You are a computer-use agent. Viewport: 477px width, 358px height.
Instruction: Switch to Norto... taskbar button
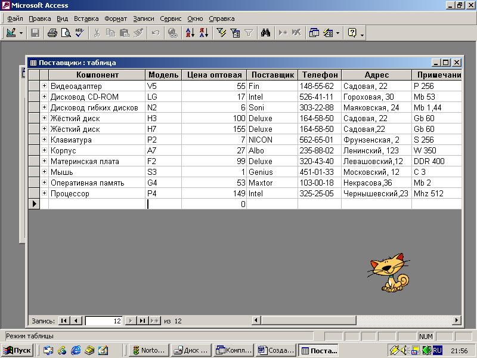[149, 350]
